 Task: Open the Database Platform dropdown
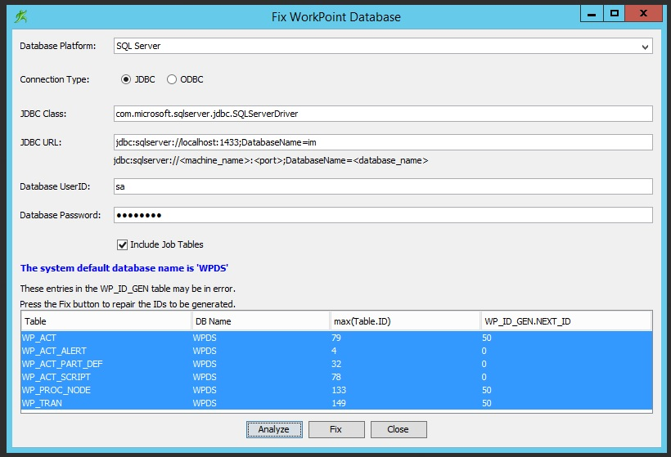[x=383, y=47]
